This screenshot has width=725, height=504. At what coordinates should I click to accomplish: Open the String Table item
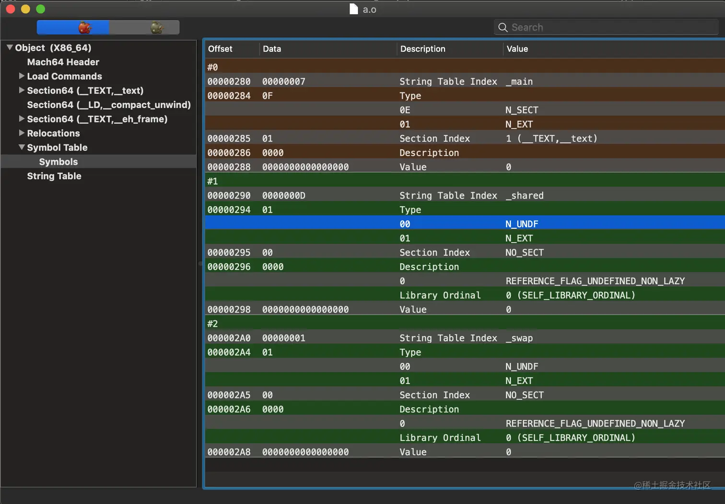coord(54,176)
